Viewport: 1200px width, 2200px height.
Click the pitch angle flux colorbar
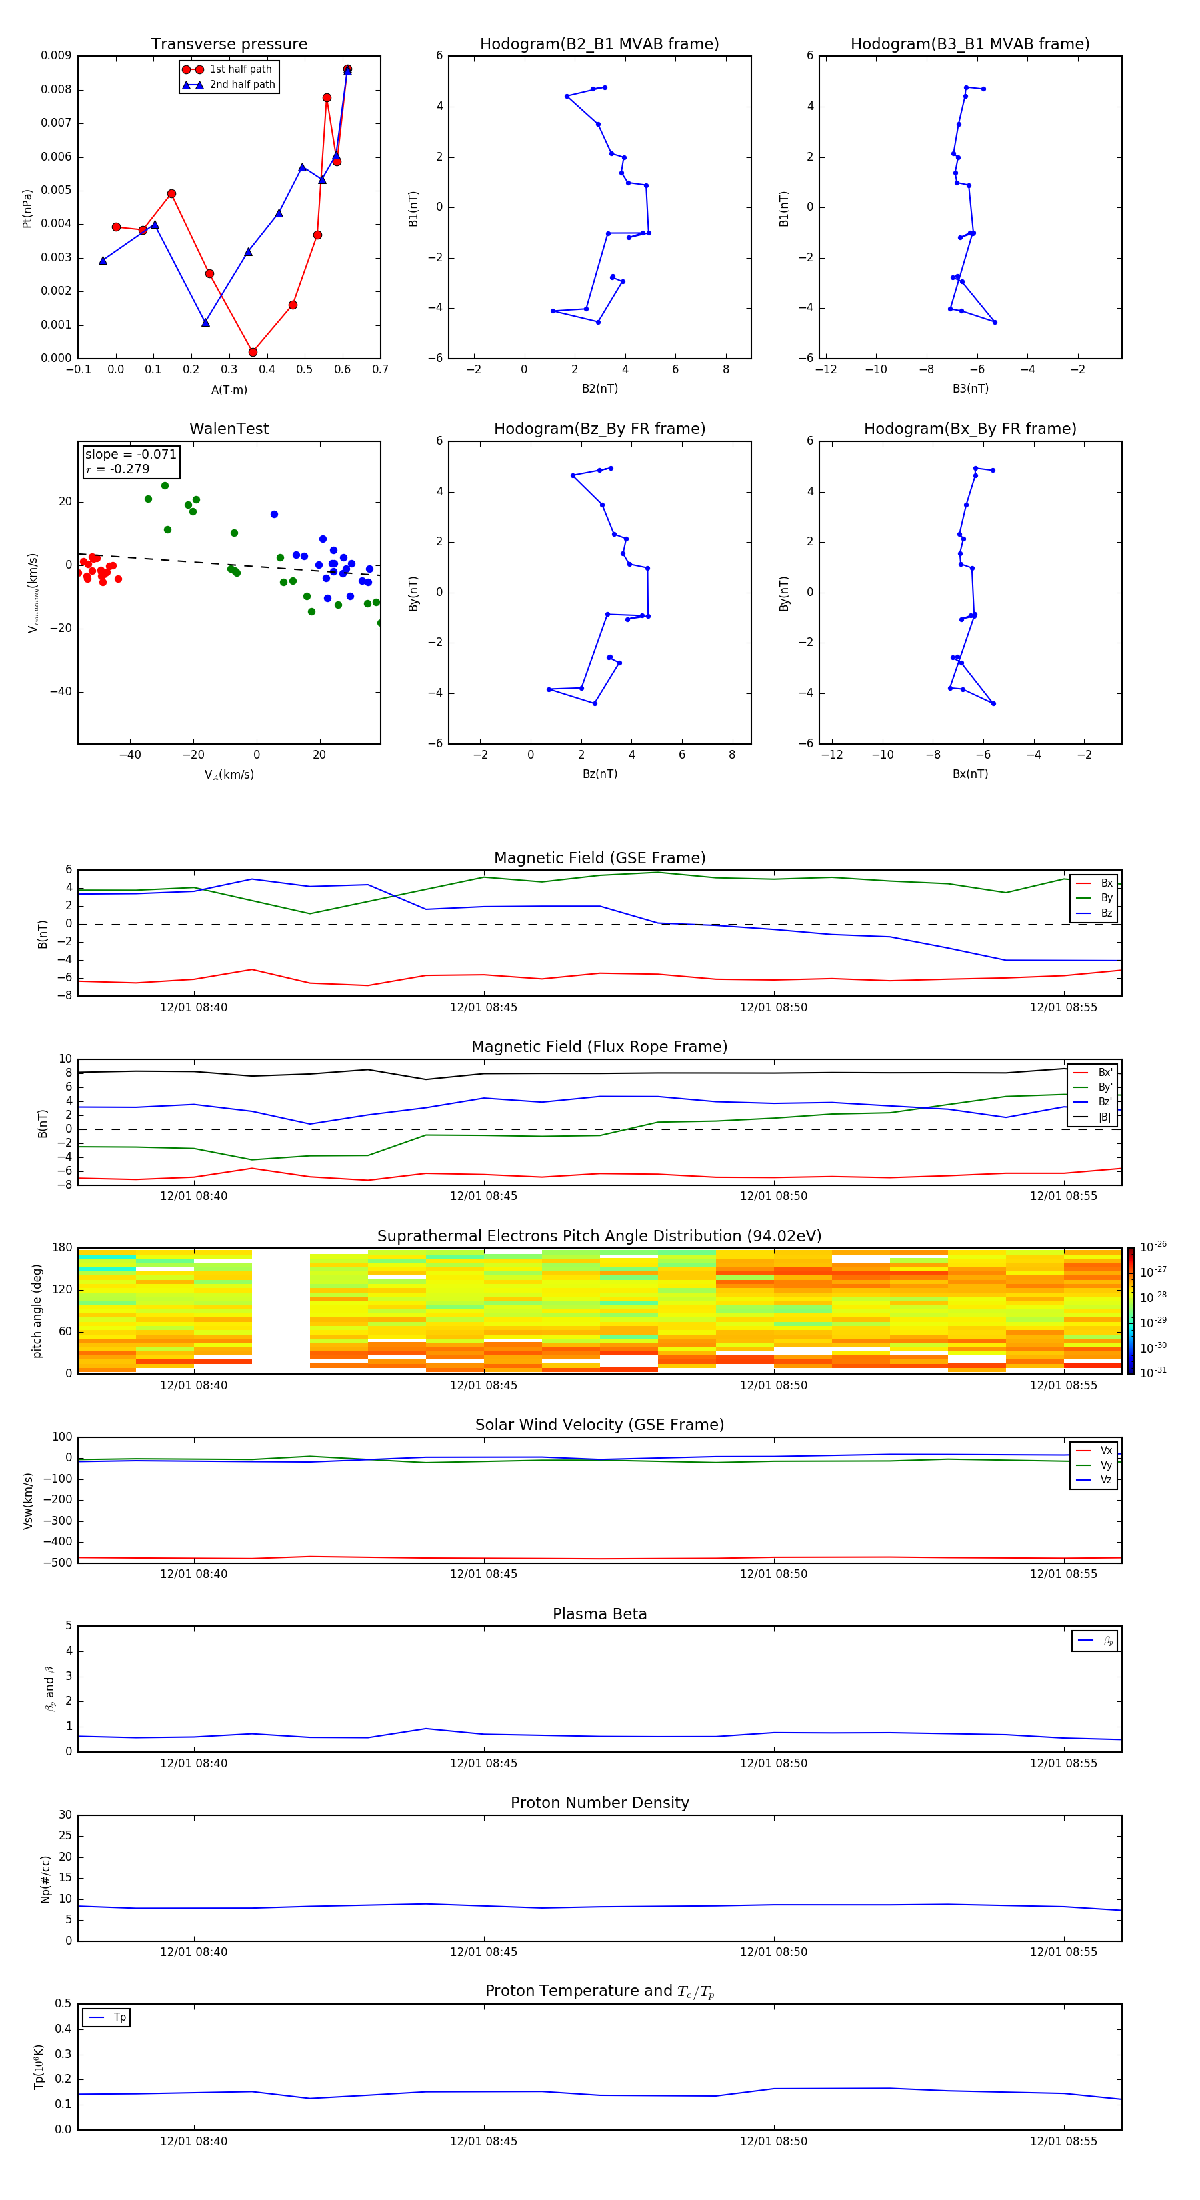click(x=1131, y=1311)
